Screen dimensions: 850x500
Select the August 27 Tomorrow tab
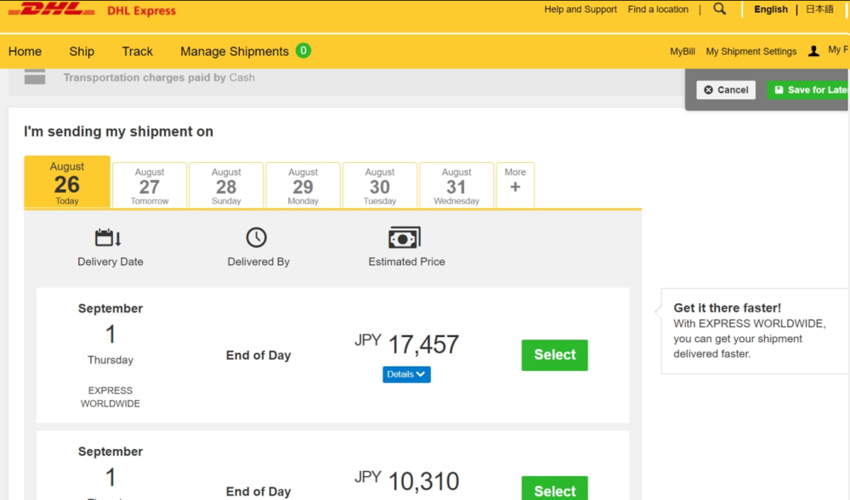150,185
